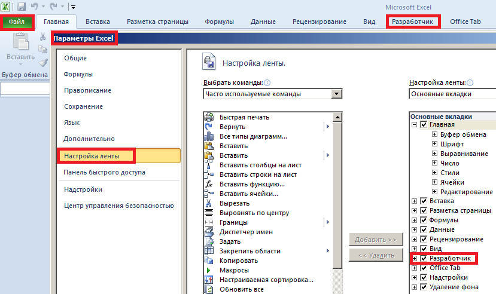Image resolution: width=496 pixels, height=294 pixels.
Task: Switch to the Формулы ribbon tab
Action: point(219,22)
